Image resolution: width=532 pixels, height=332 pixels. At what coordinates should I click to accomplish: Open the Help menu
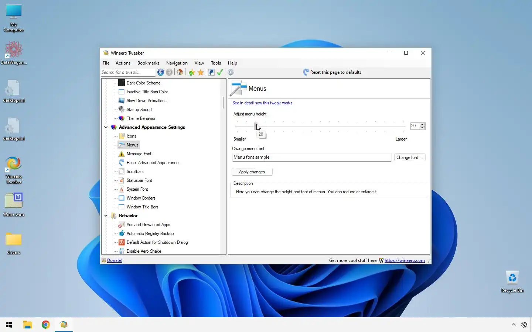pos(232,63)
